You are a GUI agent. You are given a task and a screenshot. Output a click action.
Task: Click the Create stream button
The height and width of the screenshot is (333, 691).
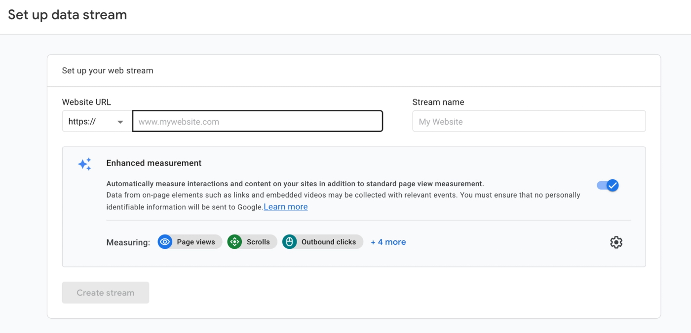[x=105, y=292]
